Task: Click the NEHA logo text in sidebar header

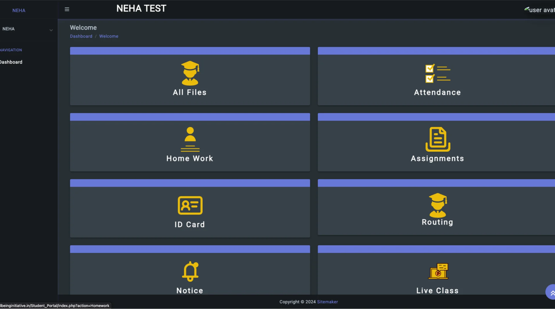Action: pyautogui.click(x=19, y=10)
